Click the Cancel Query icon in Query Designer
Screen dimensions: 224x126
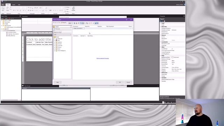pos(93,23)
